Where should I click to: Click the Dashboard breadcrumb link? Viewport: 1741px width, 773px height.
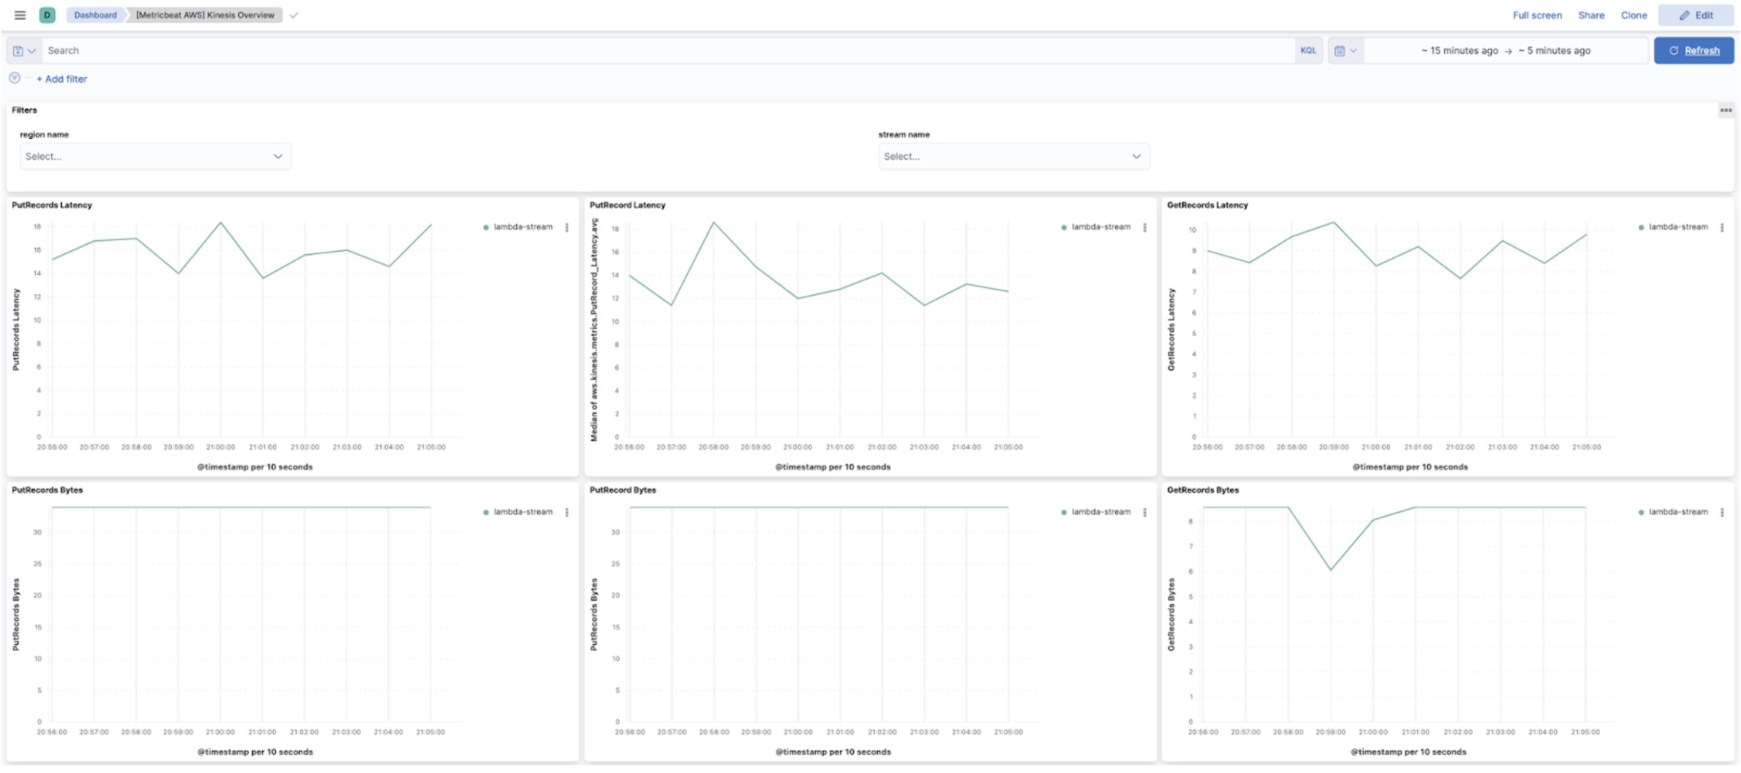click(95, 15)
